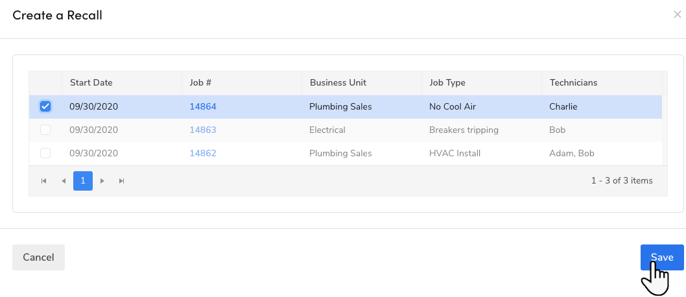686x297 pixels.
Task: Go to the next page arrow
Action: click(x=102, y=181)
